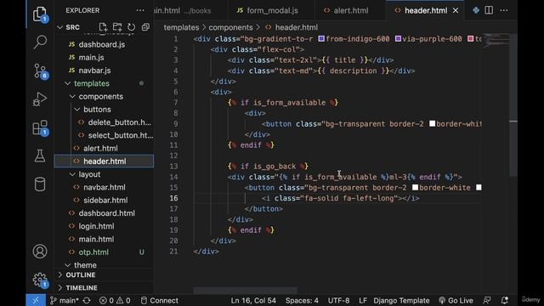Open the Source Control view
This screenshot has height=306, width=544.
pyautogui.click(x=40, y=71)
